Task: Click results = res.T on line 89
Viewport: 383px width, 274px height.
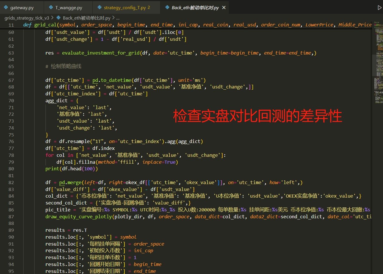Action: [x=66, y=230]
